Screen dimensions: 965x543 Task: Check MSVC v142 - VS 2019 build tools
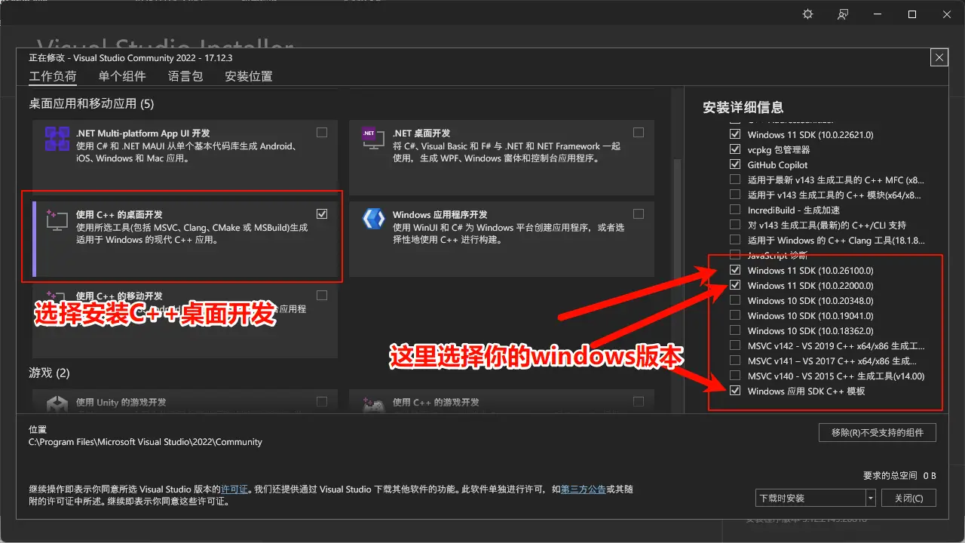coord(735,345)
